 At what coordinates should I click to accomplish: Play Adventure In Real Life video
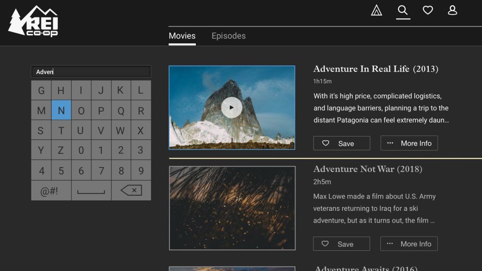[x=232, y=107]
